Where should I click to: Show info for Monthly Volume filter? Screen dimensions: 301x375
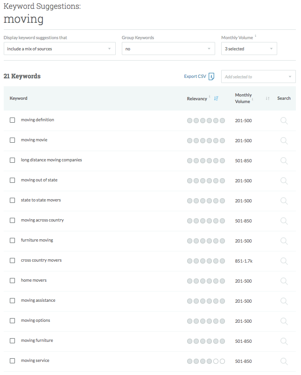coord(256,36)
